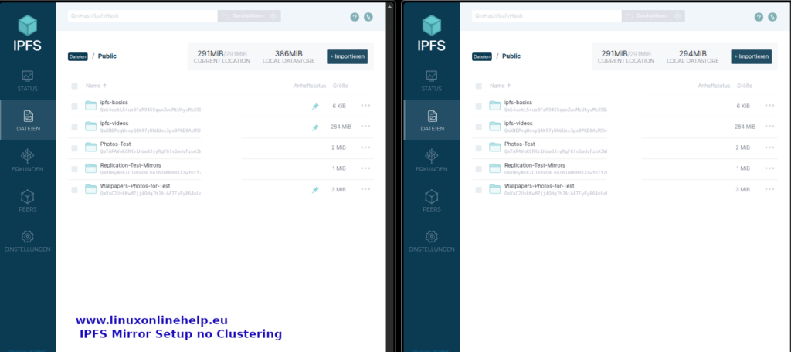The width and height of the screenshot is (791, 352).
Task: Open ipfs-videos folder name in left window
Action: [x=114, y=123]
